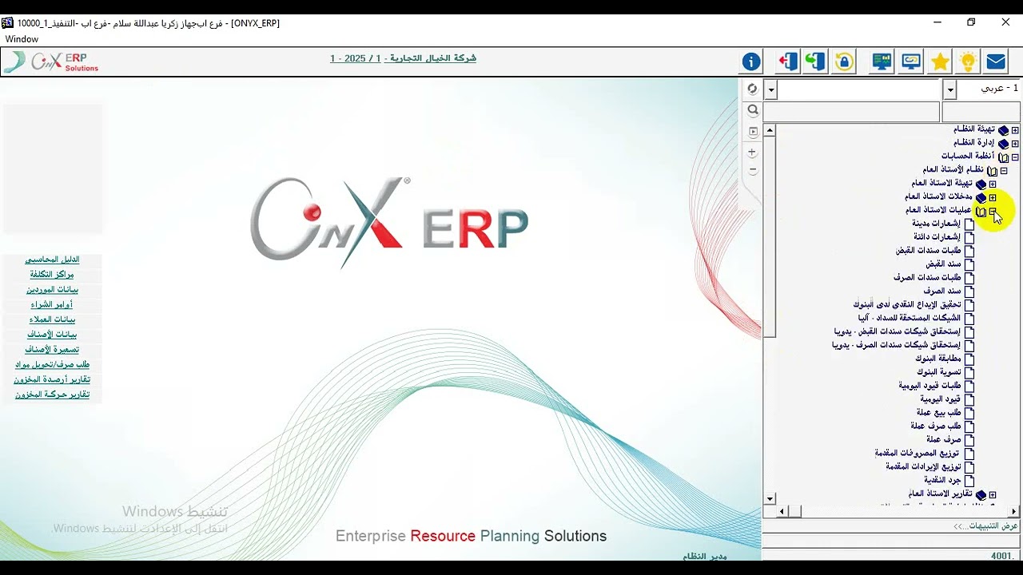
Task: Click the search input field beside the magnifier
Action: coord(851,112)
